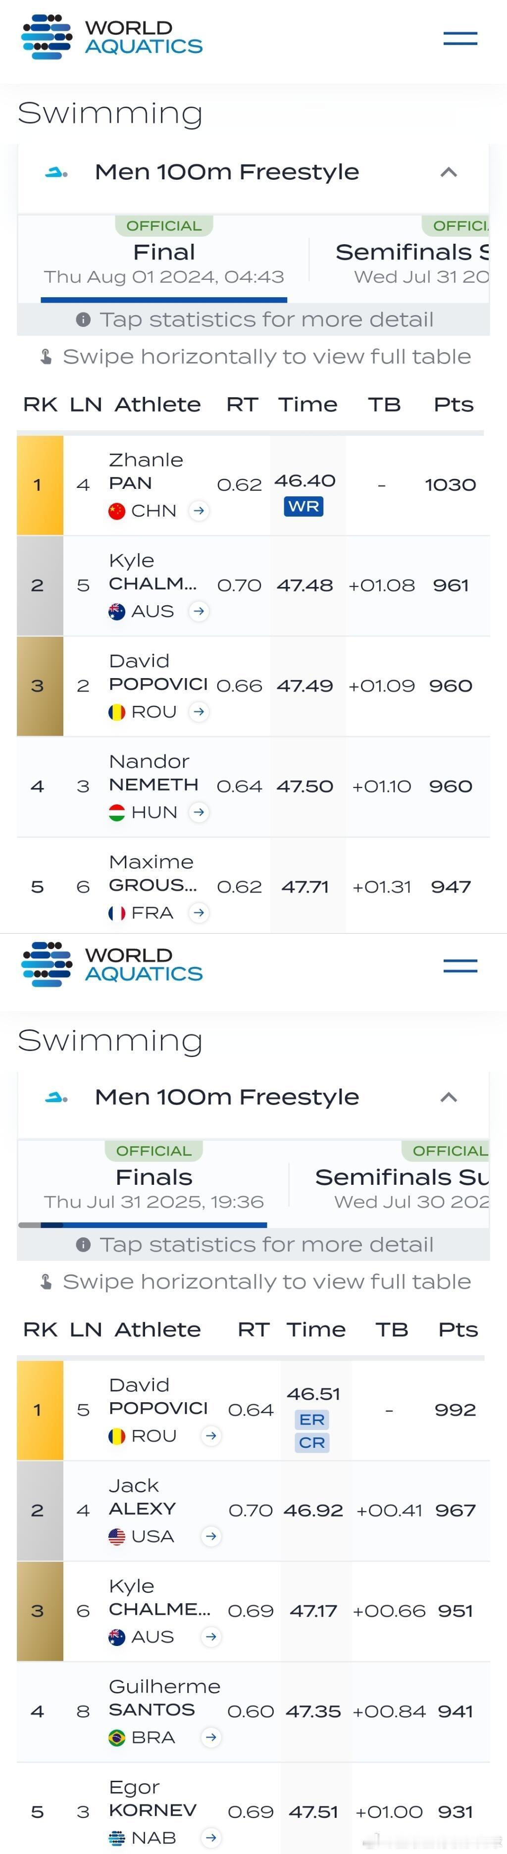Click the WR record badge under 46.40
507x1854 pixels.
tap(304, 507)
